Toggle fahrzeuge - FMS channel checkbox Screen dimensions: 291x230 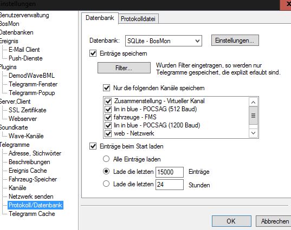tap(108, 117)
